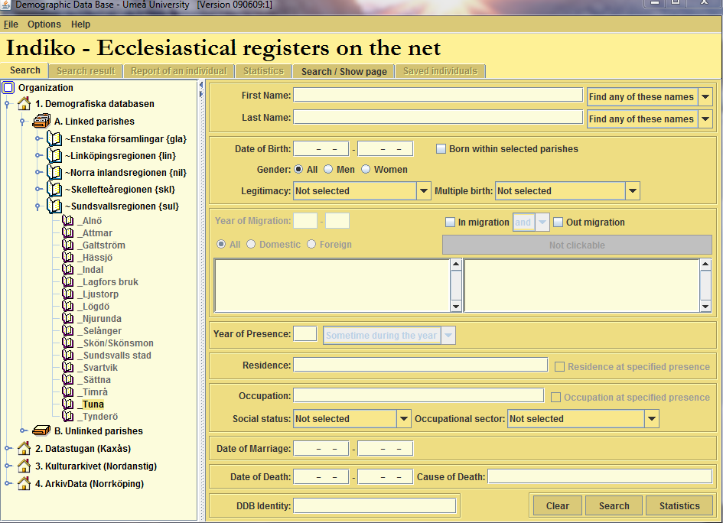Select the Foreign migration radio button
The width and height of the screenshot is (723, 523).
pos(311,244)
